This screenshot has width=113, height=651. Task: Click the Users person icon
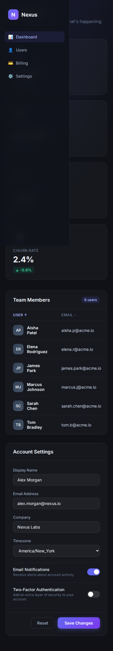point(11,50)
